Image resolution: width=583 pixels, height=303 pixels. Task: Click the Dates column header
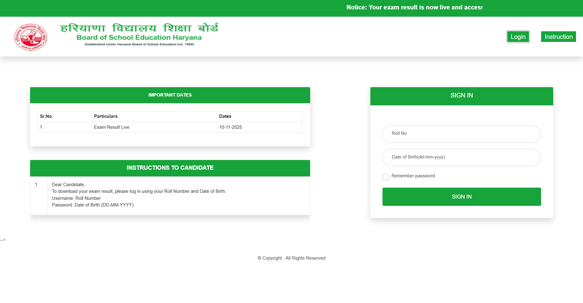click(225, 116)
